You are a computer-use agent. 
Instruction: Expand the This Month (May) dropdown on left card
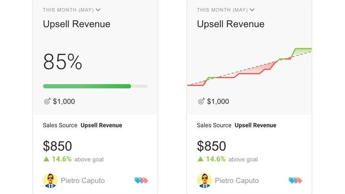[71, 10]
